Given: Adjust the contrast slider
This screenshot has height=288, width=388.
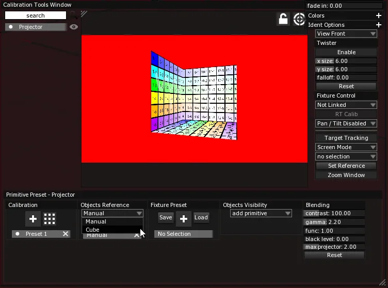Looking at the screenshot, I should coord(334,213).
